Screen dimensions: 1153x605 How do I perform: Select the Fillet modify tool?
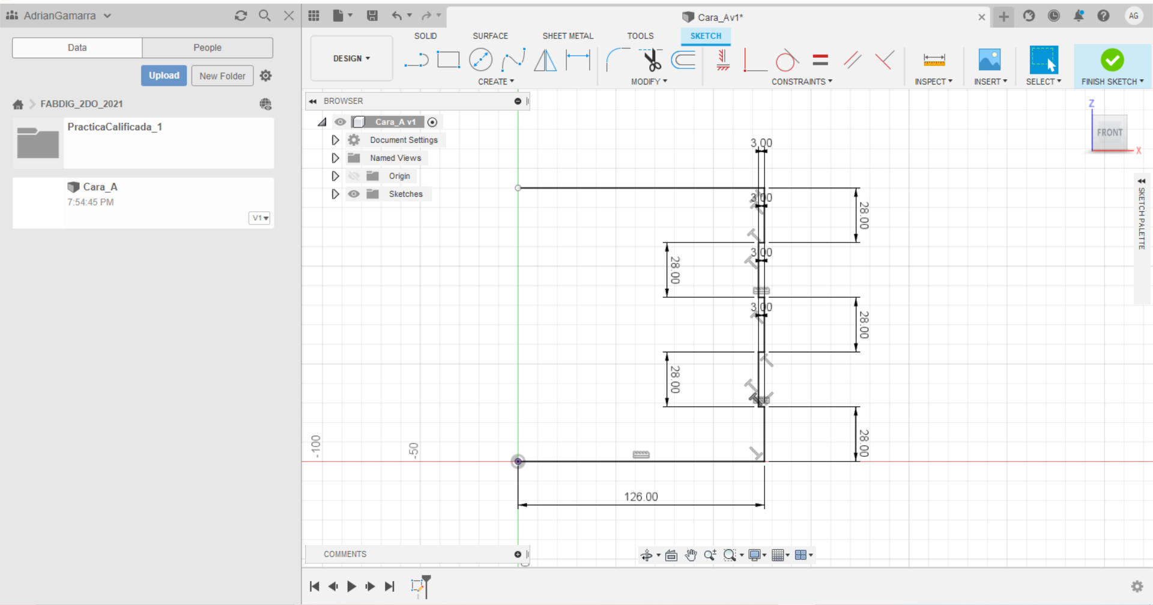point(617,60)
